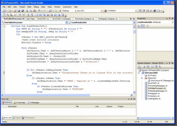Switch to the Find Results 1 tab
Image resolution: width=177 pixels, height=126 pixels.
pyautogui.click(x=28, y=118)
